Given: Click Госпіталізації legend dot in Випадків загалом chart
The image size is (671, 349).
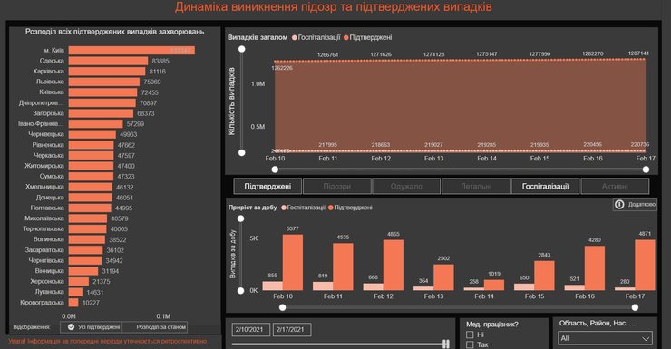Looking at the screenshot, I should click(295, 38).
